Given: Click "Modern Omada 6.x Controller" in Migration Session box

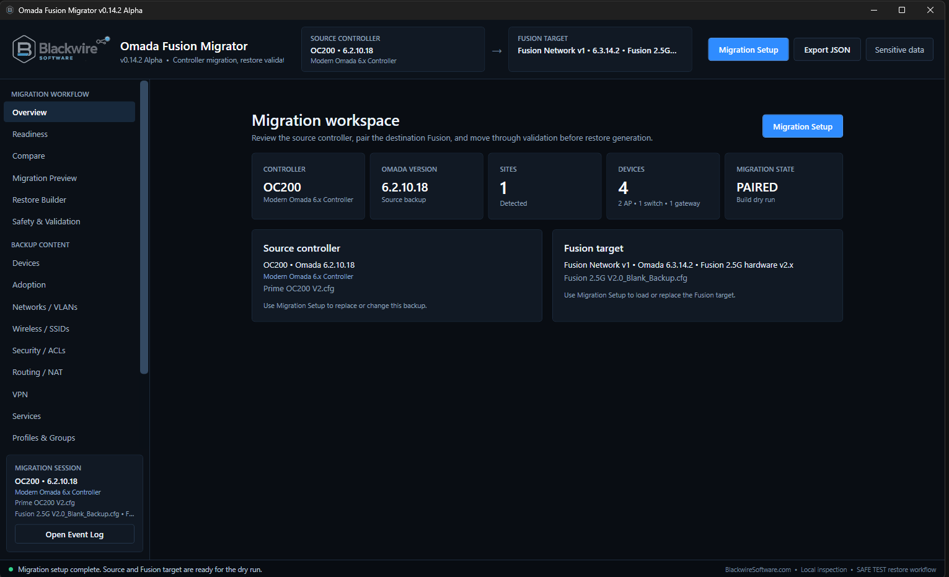Looking at the screenshot, I should 58,492.
